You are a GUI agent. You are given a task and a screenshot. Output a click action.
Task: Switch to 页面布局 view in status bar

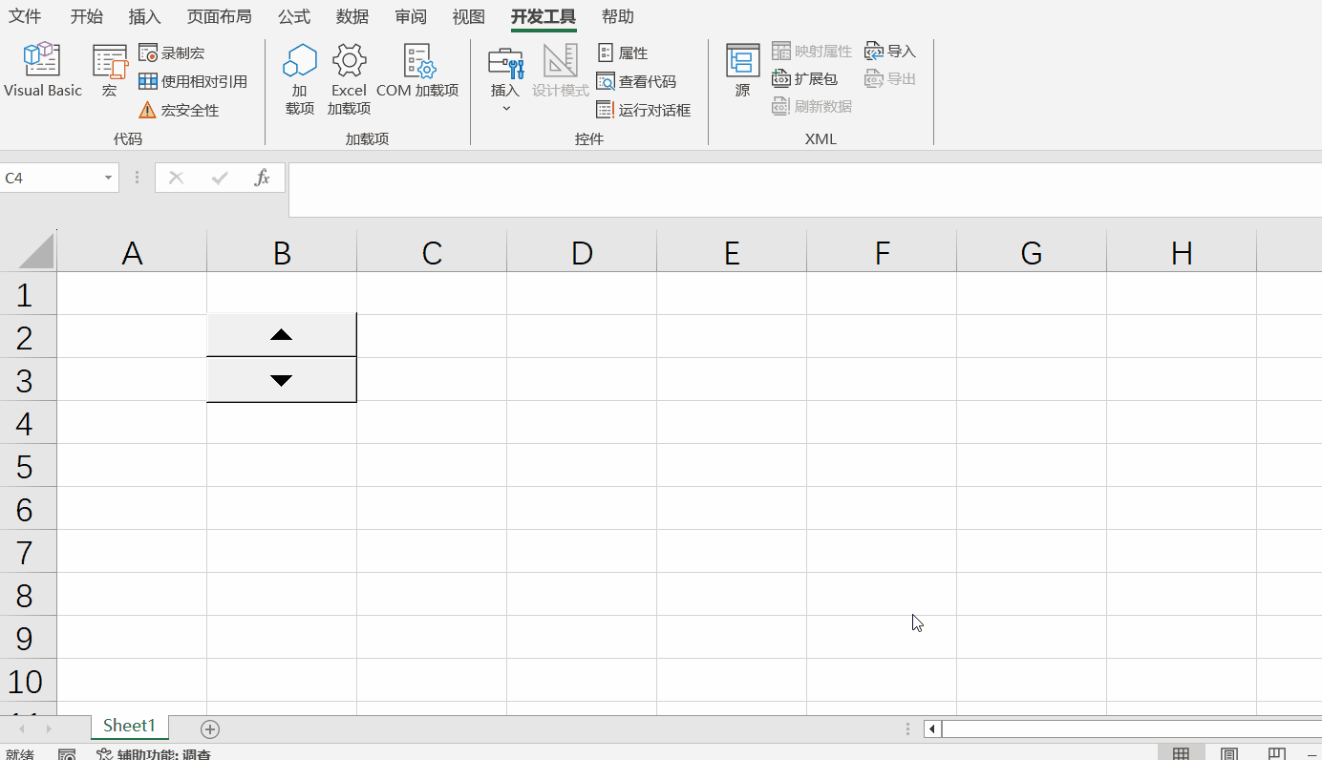pyautogui.click(x=1227, y=752)
